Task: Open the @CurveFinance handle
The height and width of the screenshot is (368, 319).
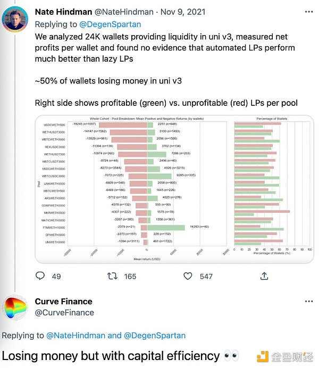Action: click(64, 313)
